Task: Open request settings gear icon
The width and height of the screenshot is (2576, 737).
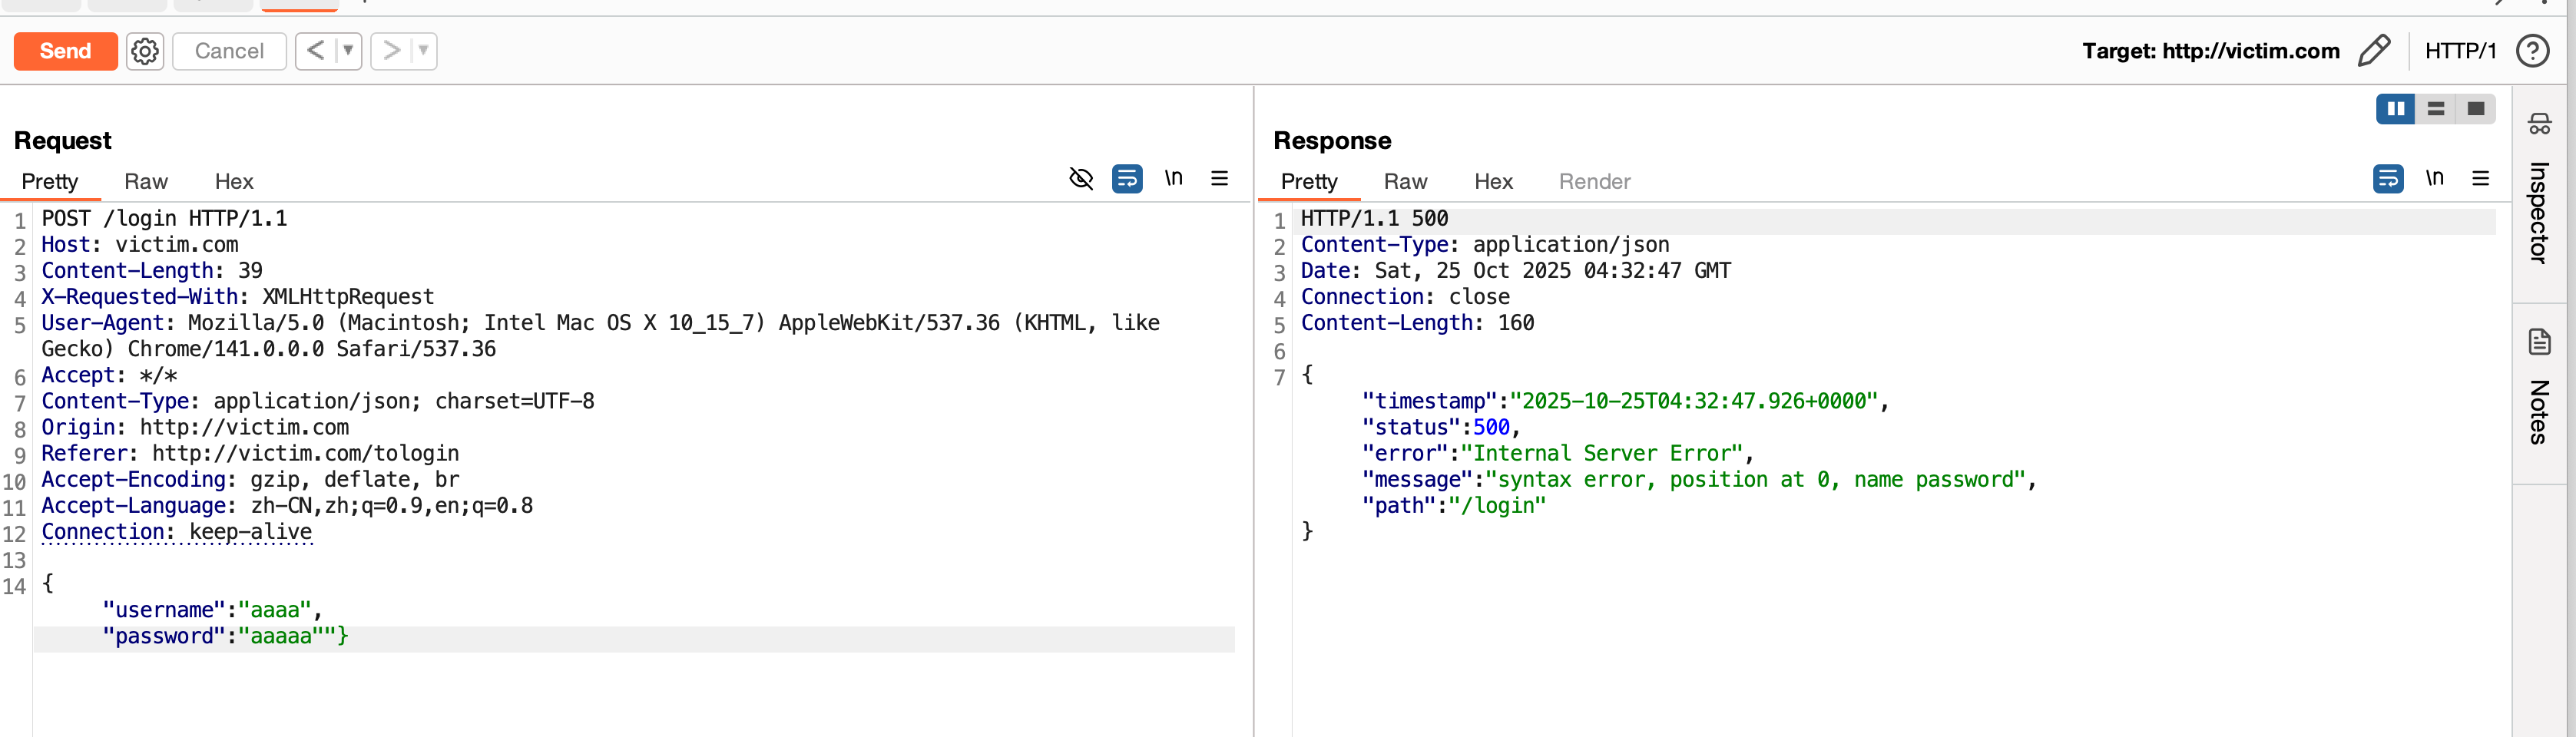Action: click(145, 51)
